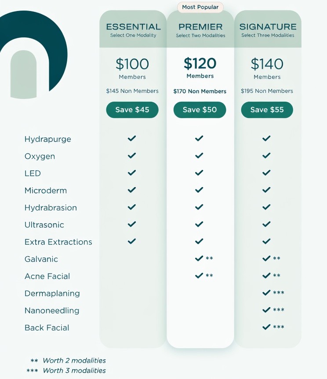Click Nanoneedling checkmark in Signature column

(x=266, y=310)
